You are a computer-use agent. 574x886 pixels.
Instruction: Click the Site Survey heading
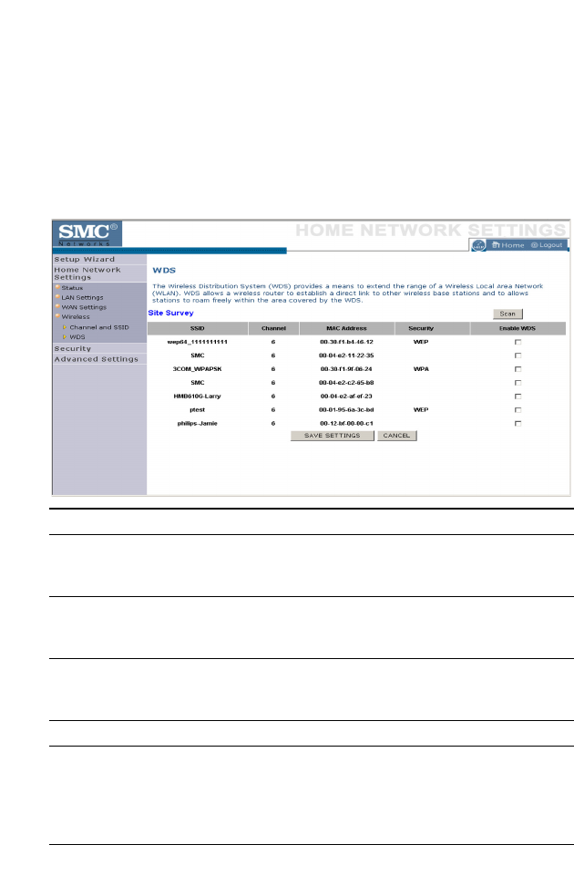170,313
